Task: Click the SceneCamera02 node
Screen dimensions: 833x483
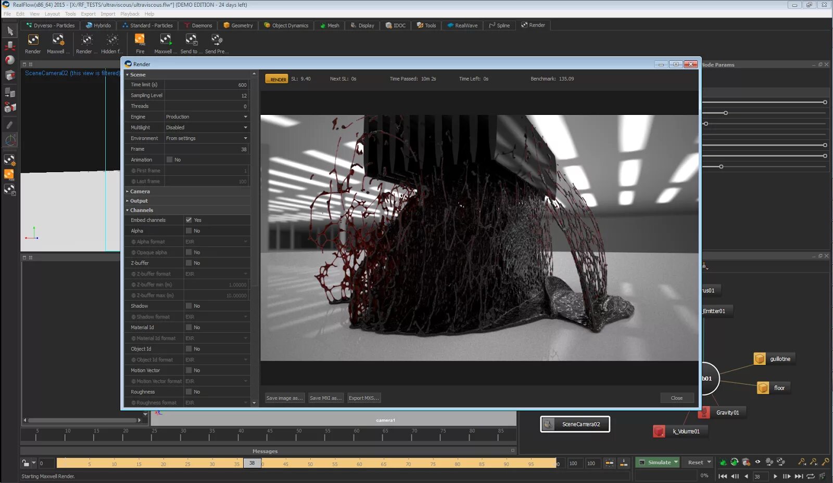Action: click(x=575, y=424)
